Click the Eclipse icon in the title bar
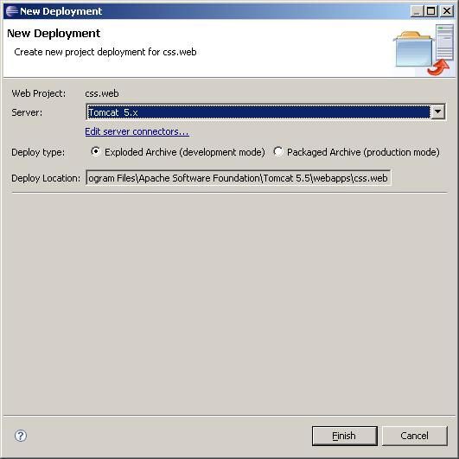The image size is (459, 459). pos(12,11)
